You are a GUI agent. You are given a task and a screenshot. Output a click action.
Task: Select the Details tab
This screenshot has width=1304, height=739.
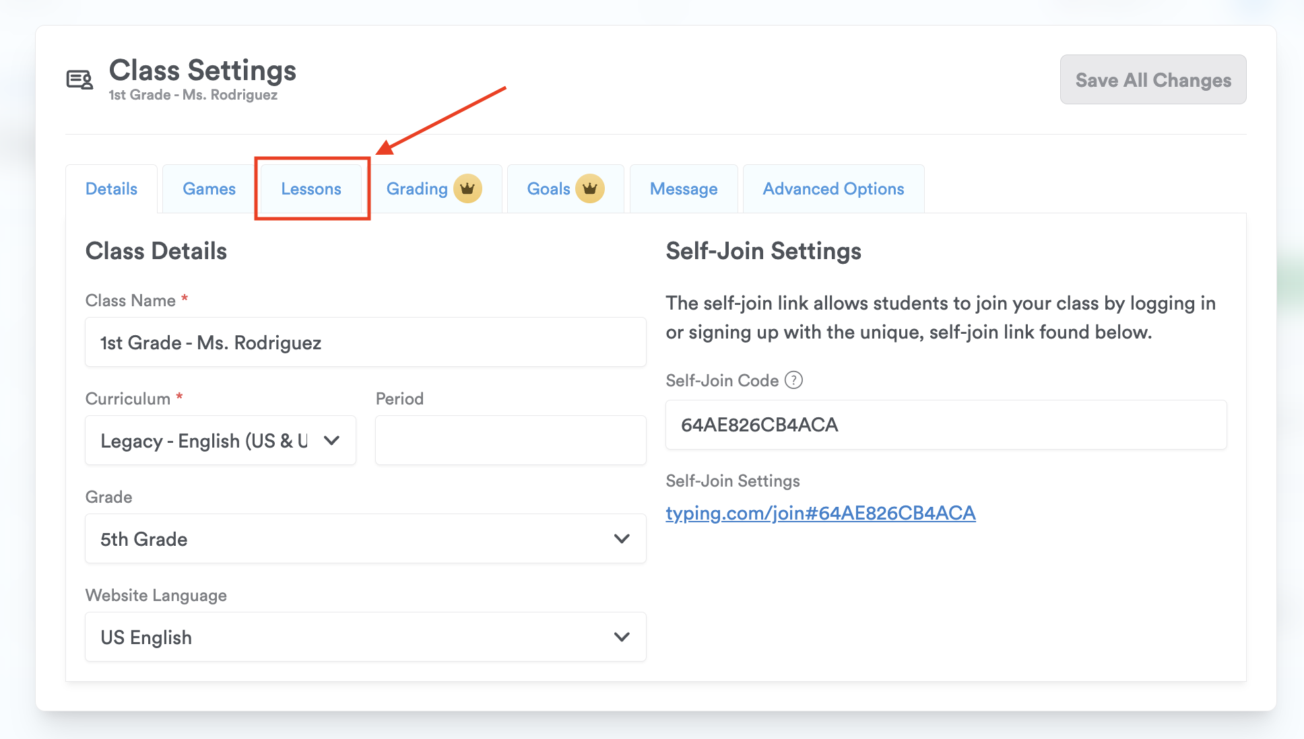pos(111,188)
